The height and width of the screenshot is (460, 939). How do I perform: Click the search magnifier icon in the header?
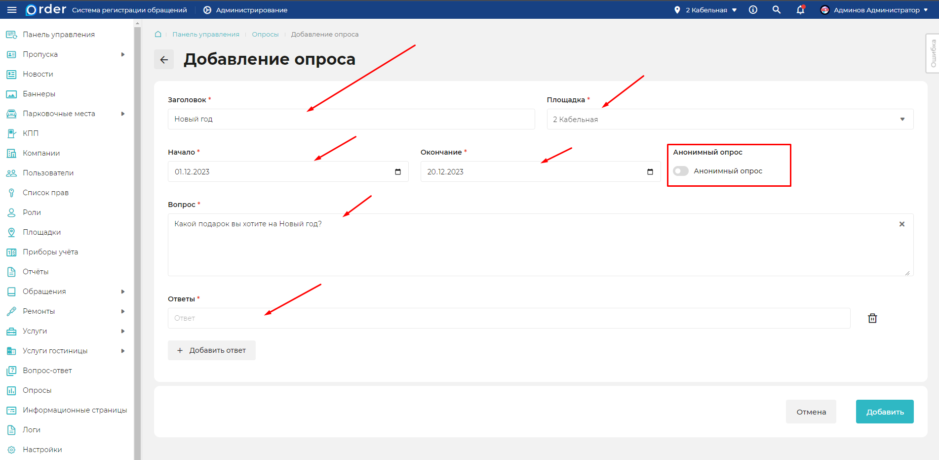(777, 10)
